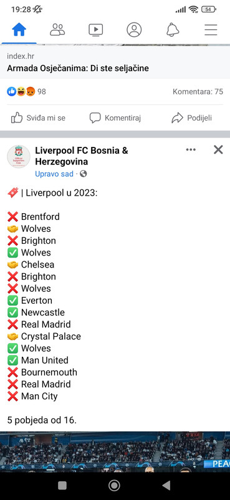
Task: Tap the Komentiraj comment button
Action: point(115,118)
